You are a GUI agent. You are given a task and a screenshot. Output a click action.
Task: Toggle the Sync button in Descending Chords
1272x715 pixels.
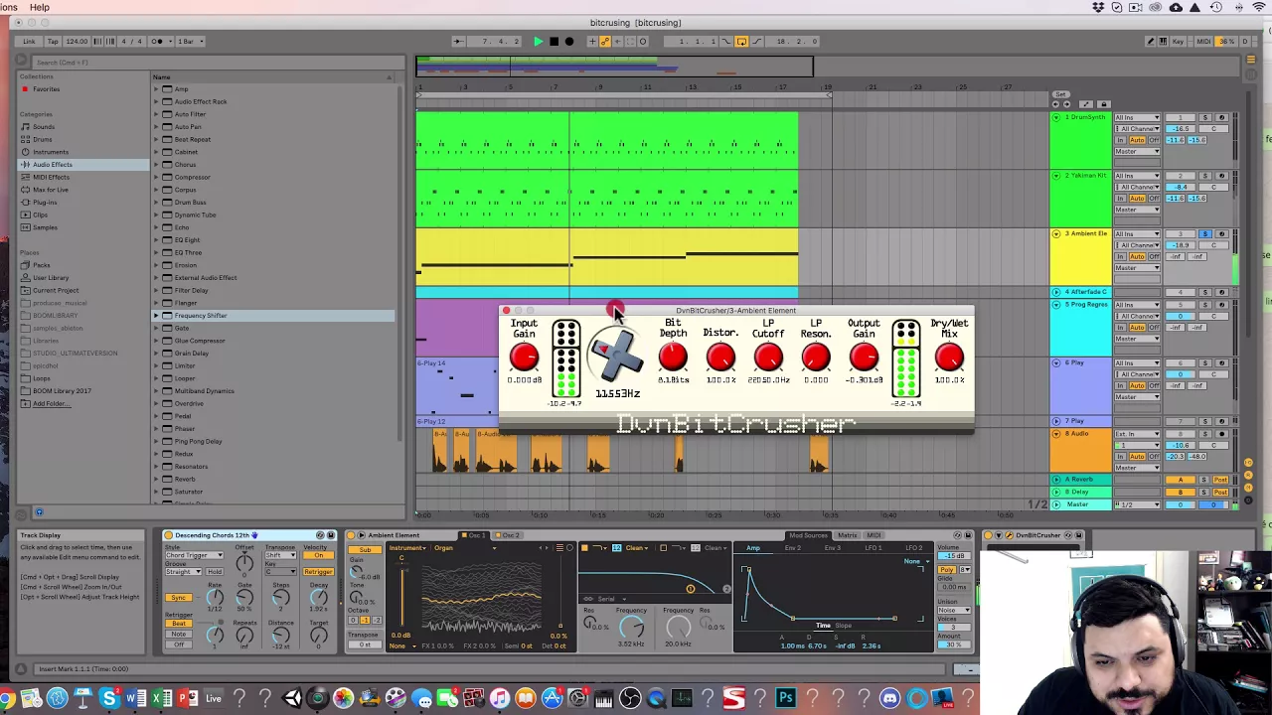[x=179, y=598]
